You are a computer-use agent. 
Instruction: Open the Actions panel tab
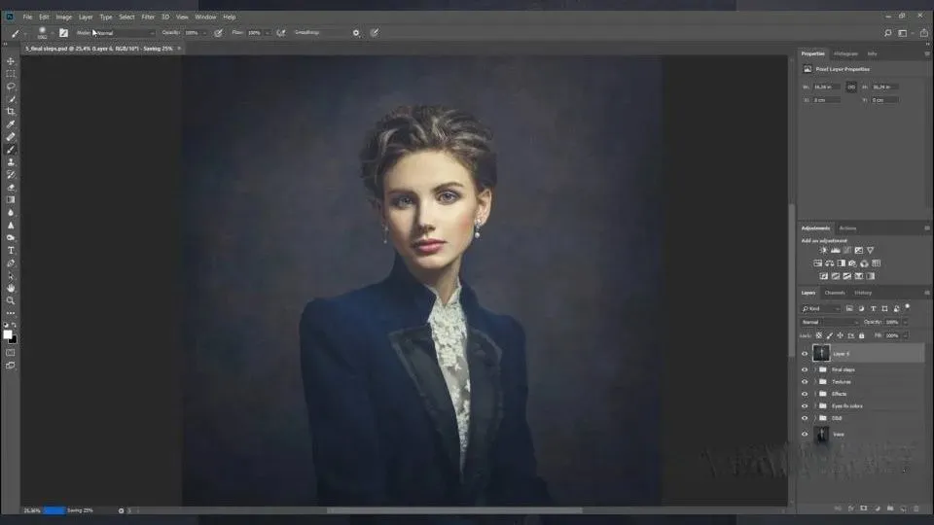[847, 228]
